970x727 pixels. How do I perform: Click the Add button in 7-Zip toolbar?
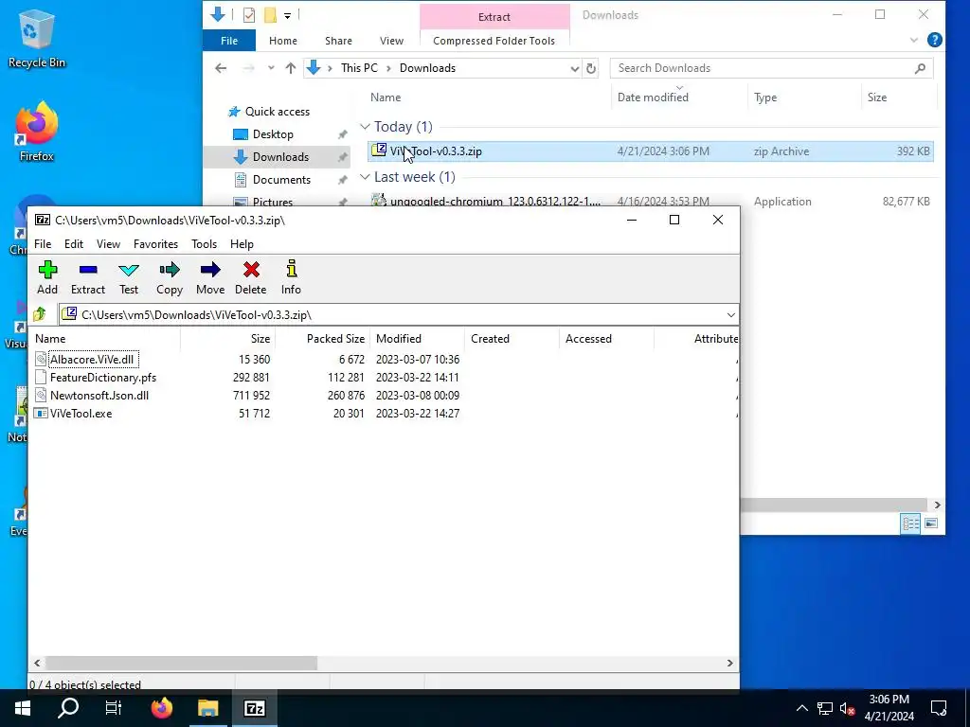(47, 277)
